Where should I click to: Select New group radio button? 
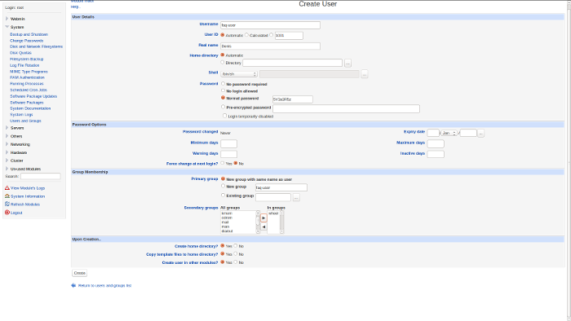coord(224,186)
